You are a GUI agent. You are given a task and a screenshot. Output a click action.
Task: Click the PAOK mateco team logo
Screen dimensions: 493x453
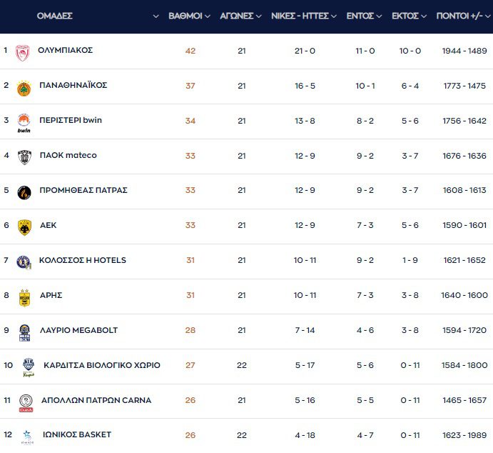pyautogui.click(x=24, y=157)
